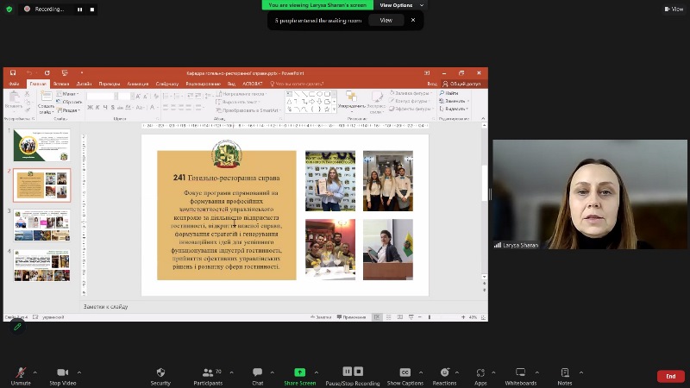Viewport: 690px width, 388px height.
Task: Unmute the microphone in Zoom
Action: pyautogui.click(x=20, y=373)
